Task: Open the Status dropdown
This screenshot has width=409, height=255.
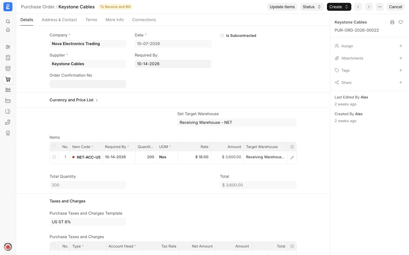Action: [x=312, y=7]
